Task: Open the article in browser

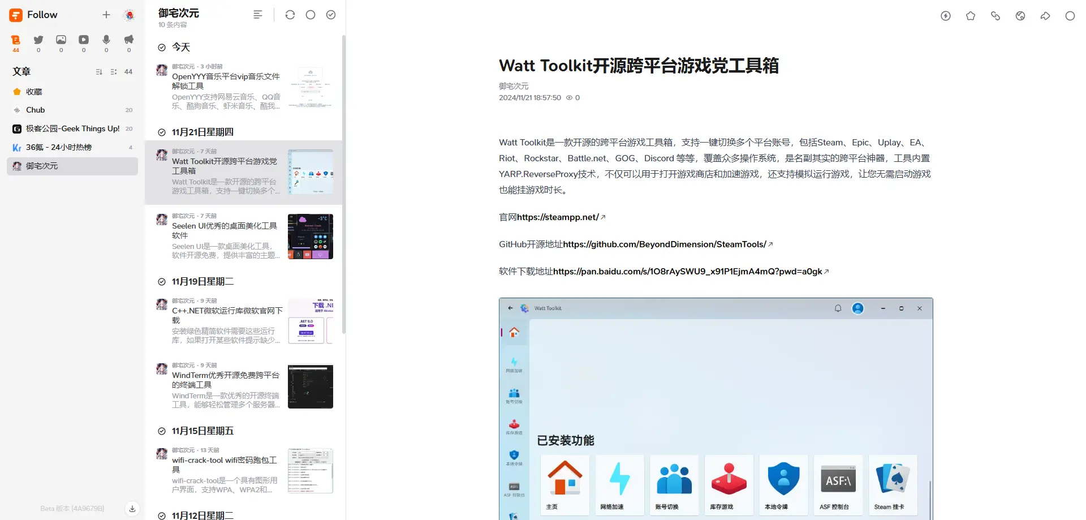Action: coord(1020,16)
